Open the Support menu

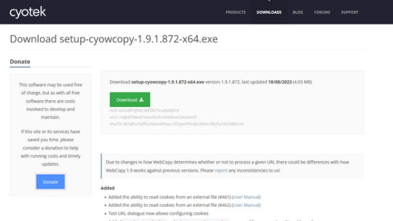tap(349, 12)
